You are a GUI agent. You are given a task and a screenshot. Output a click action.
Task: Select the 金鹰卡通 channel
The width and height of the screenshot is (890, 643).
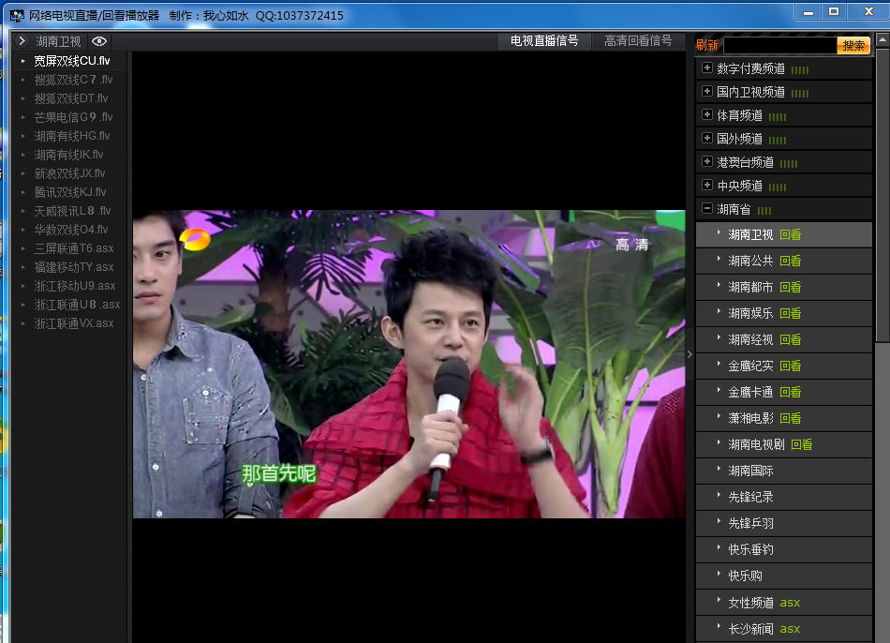tap(750, 392)
